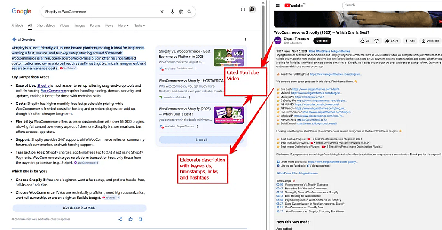The image size is (442, 230).
Task: Select the All results tab
Action: [x=30, y=25]
